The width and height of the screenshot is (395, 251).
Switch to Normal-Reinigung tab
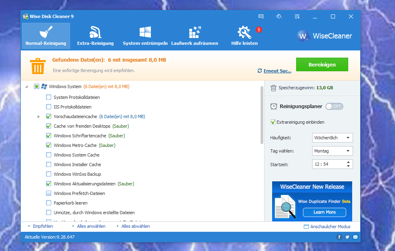click(46, 36)
